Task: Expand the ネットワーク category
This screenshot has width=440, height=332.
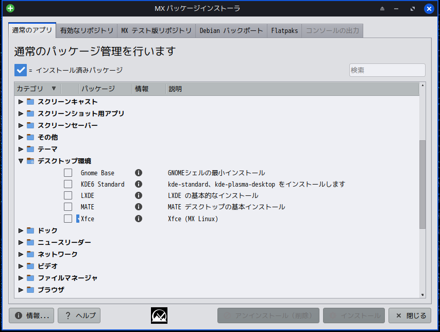Action: [21, 254]
